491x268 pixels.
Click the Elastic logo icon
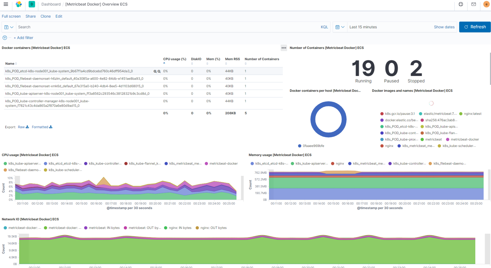click(x=19, y=4)
